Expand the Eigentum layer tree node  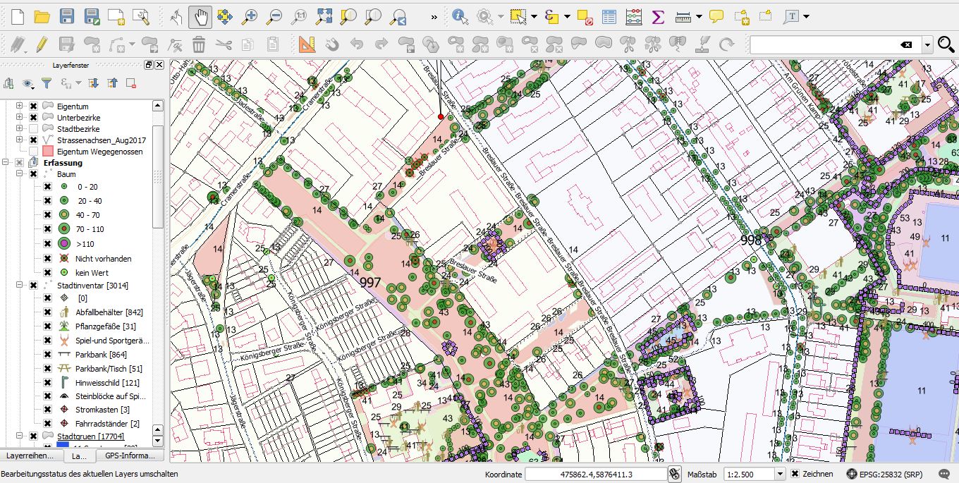click(x=20, y=106)
